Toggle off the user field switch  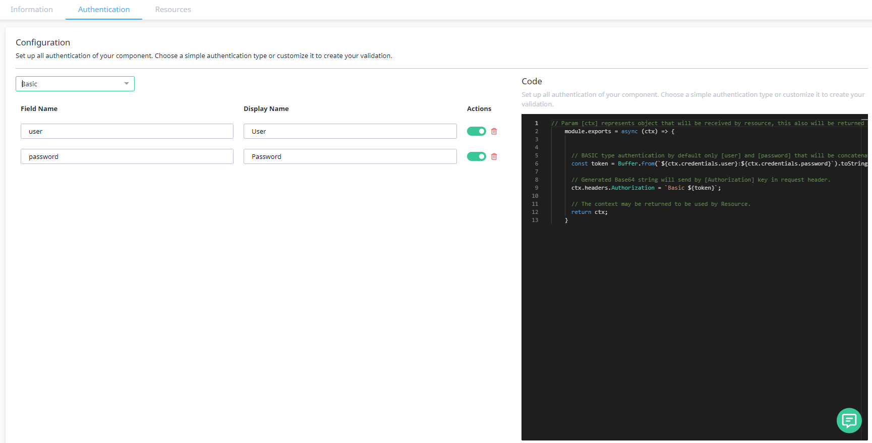coord(476,131)
